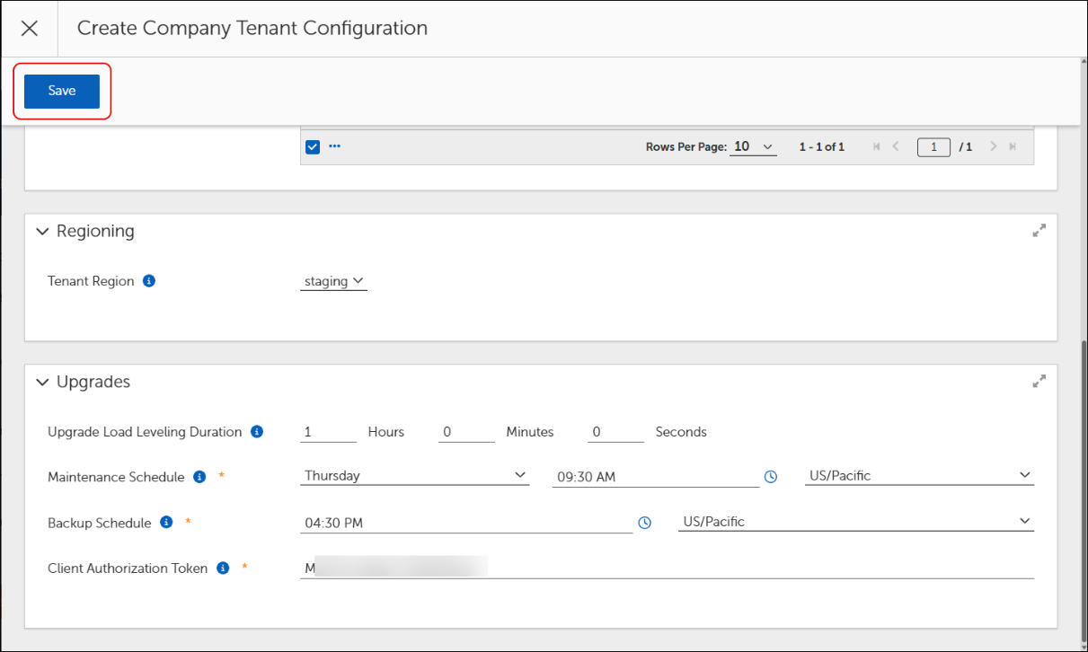Go to last page of table
The width and height of the screenshot is (1088, 652).
1013,146
